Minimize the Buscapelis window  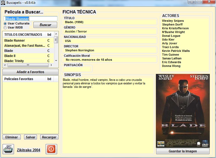(x=192, y=2)
